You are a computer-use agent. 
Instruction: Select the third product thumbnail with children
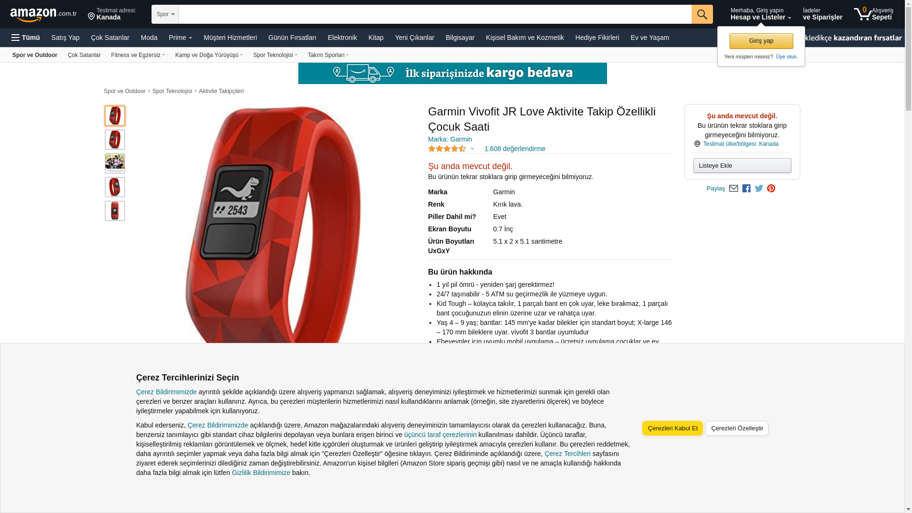(x=115, y=163)
